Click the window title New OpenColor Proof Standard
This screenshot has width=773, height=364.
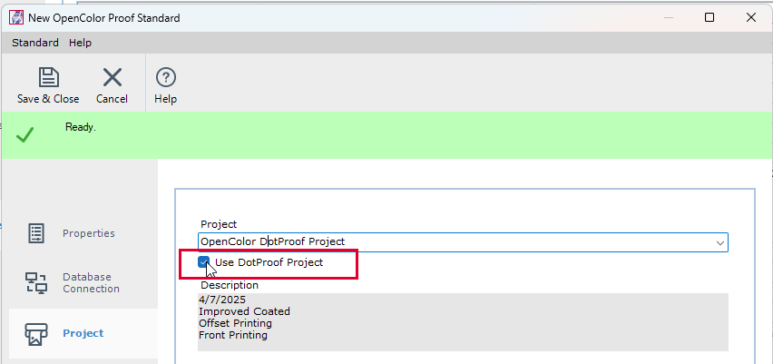pos(104,18)
